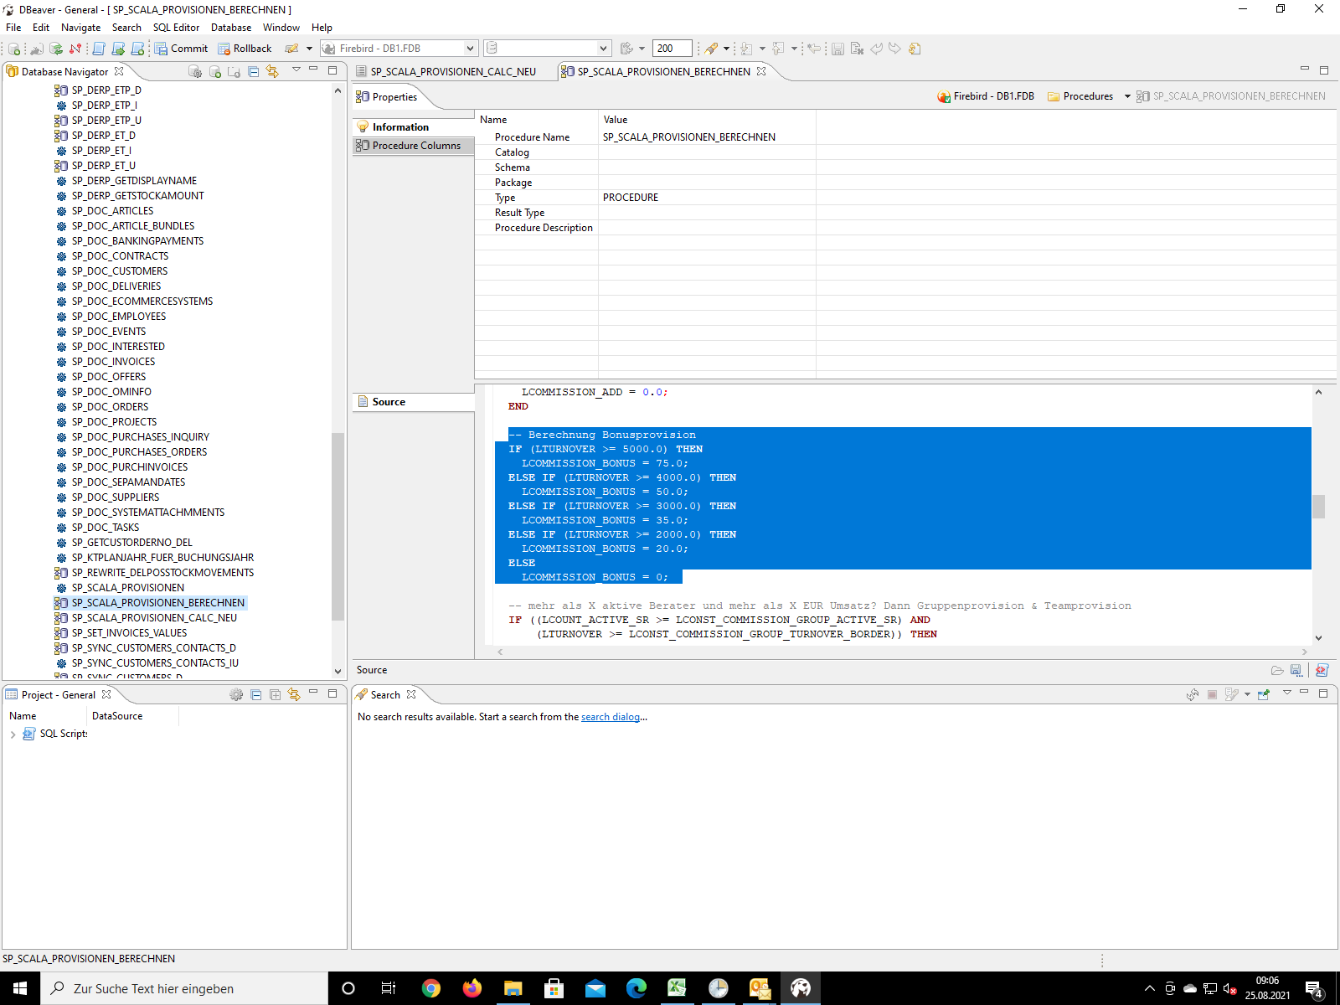Open the Database Navigator view menu
This screenshot has width=1340, height=1005.
click(296, 70)
